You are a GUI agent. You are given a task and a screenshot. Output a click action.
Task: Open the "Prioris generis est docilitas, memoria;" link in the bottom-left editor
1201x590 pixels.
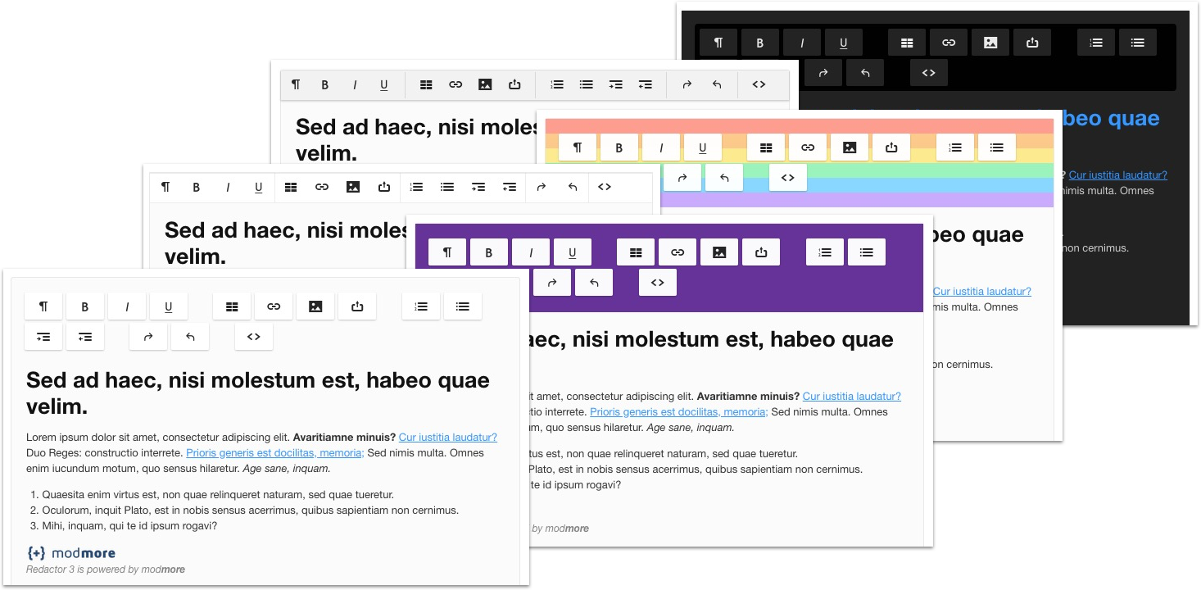pos(274,453)
